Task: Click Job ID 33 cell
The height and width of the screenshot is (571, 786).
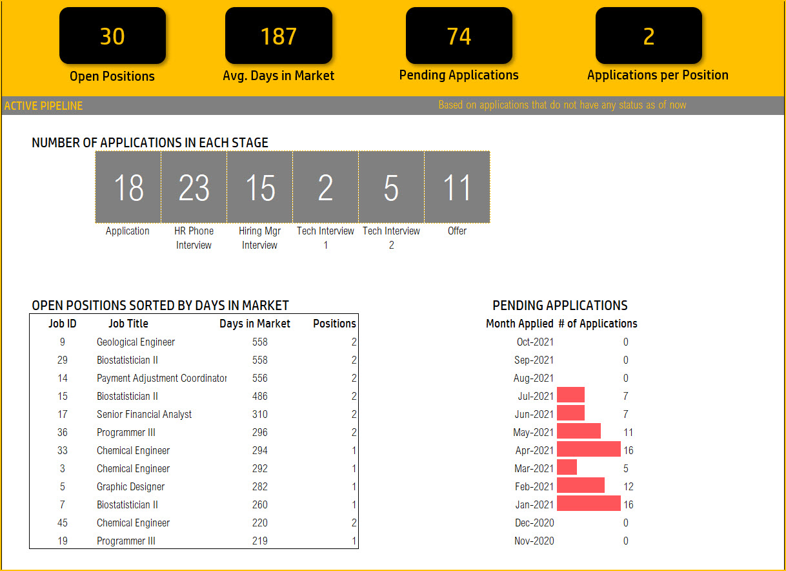Action: coord(63,450)
